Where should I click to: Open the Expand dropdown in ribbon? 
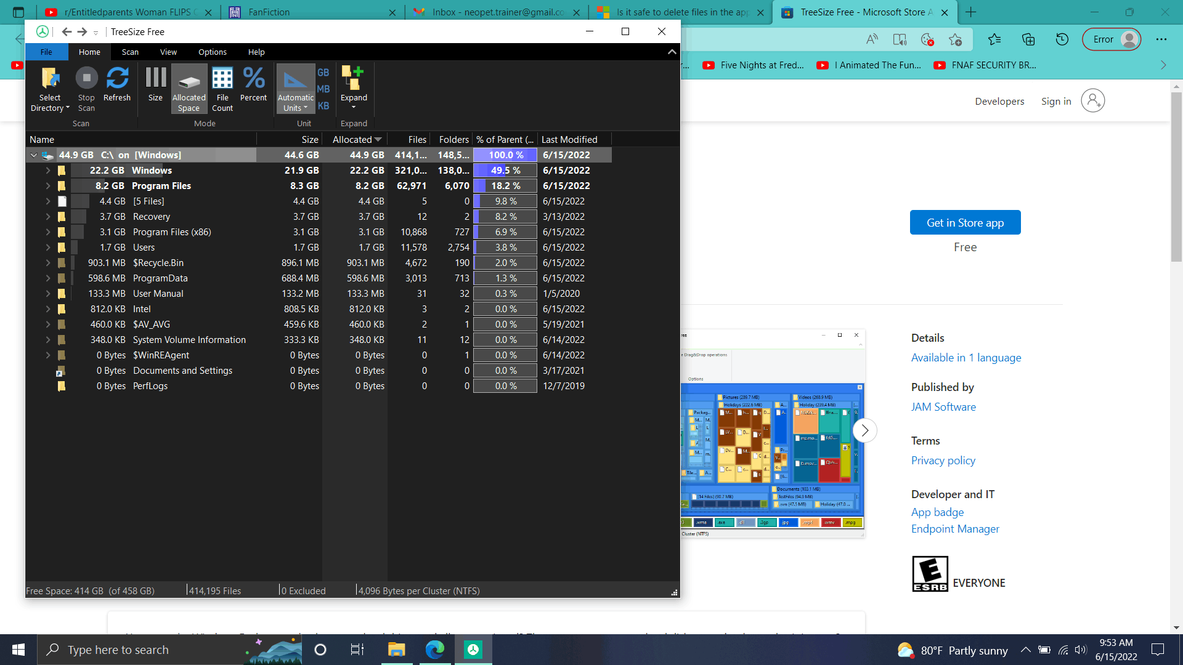354,88
